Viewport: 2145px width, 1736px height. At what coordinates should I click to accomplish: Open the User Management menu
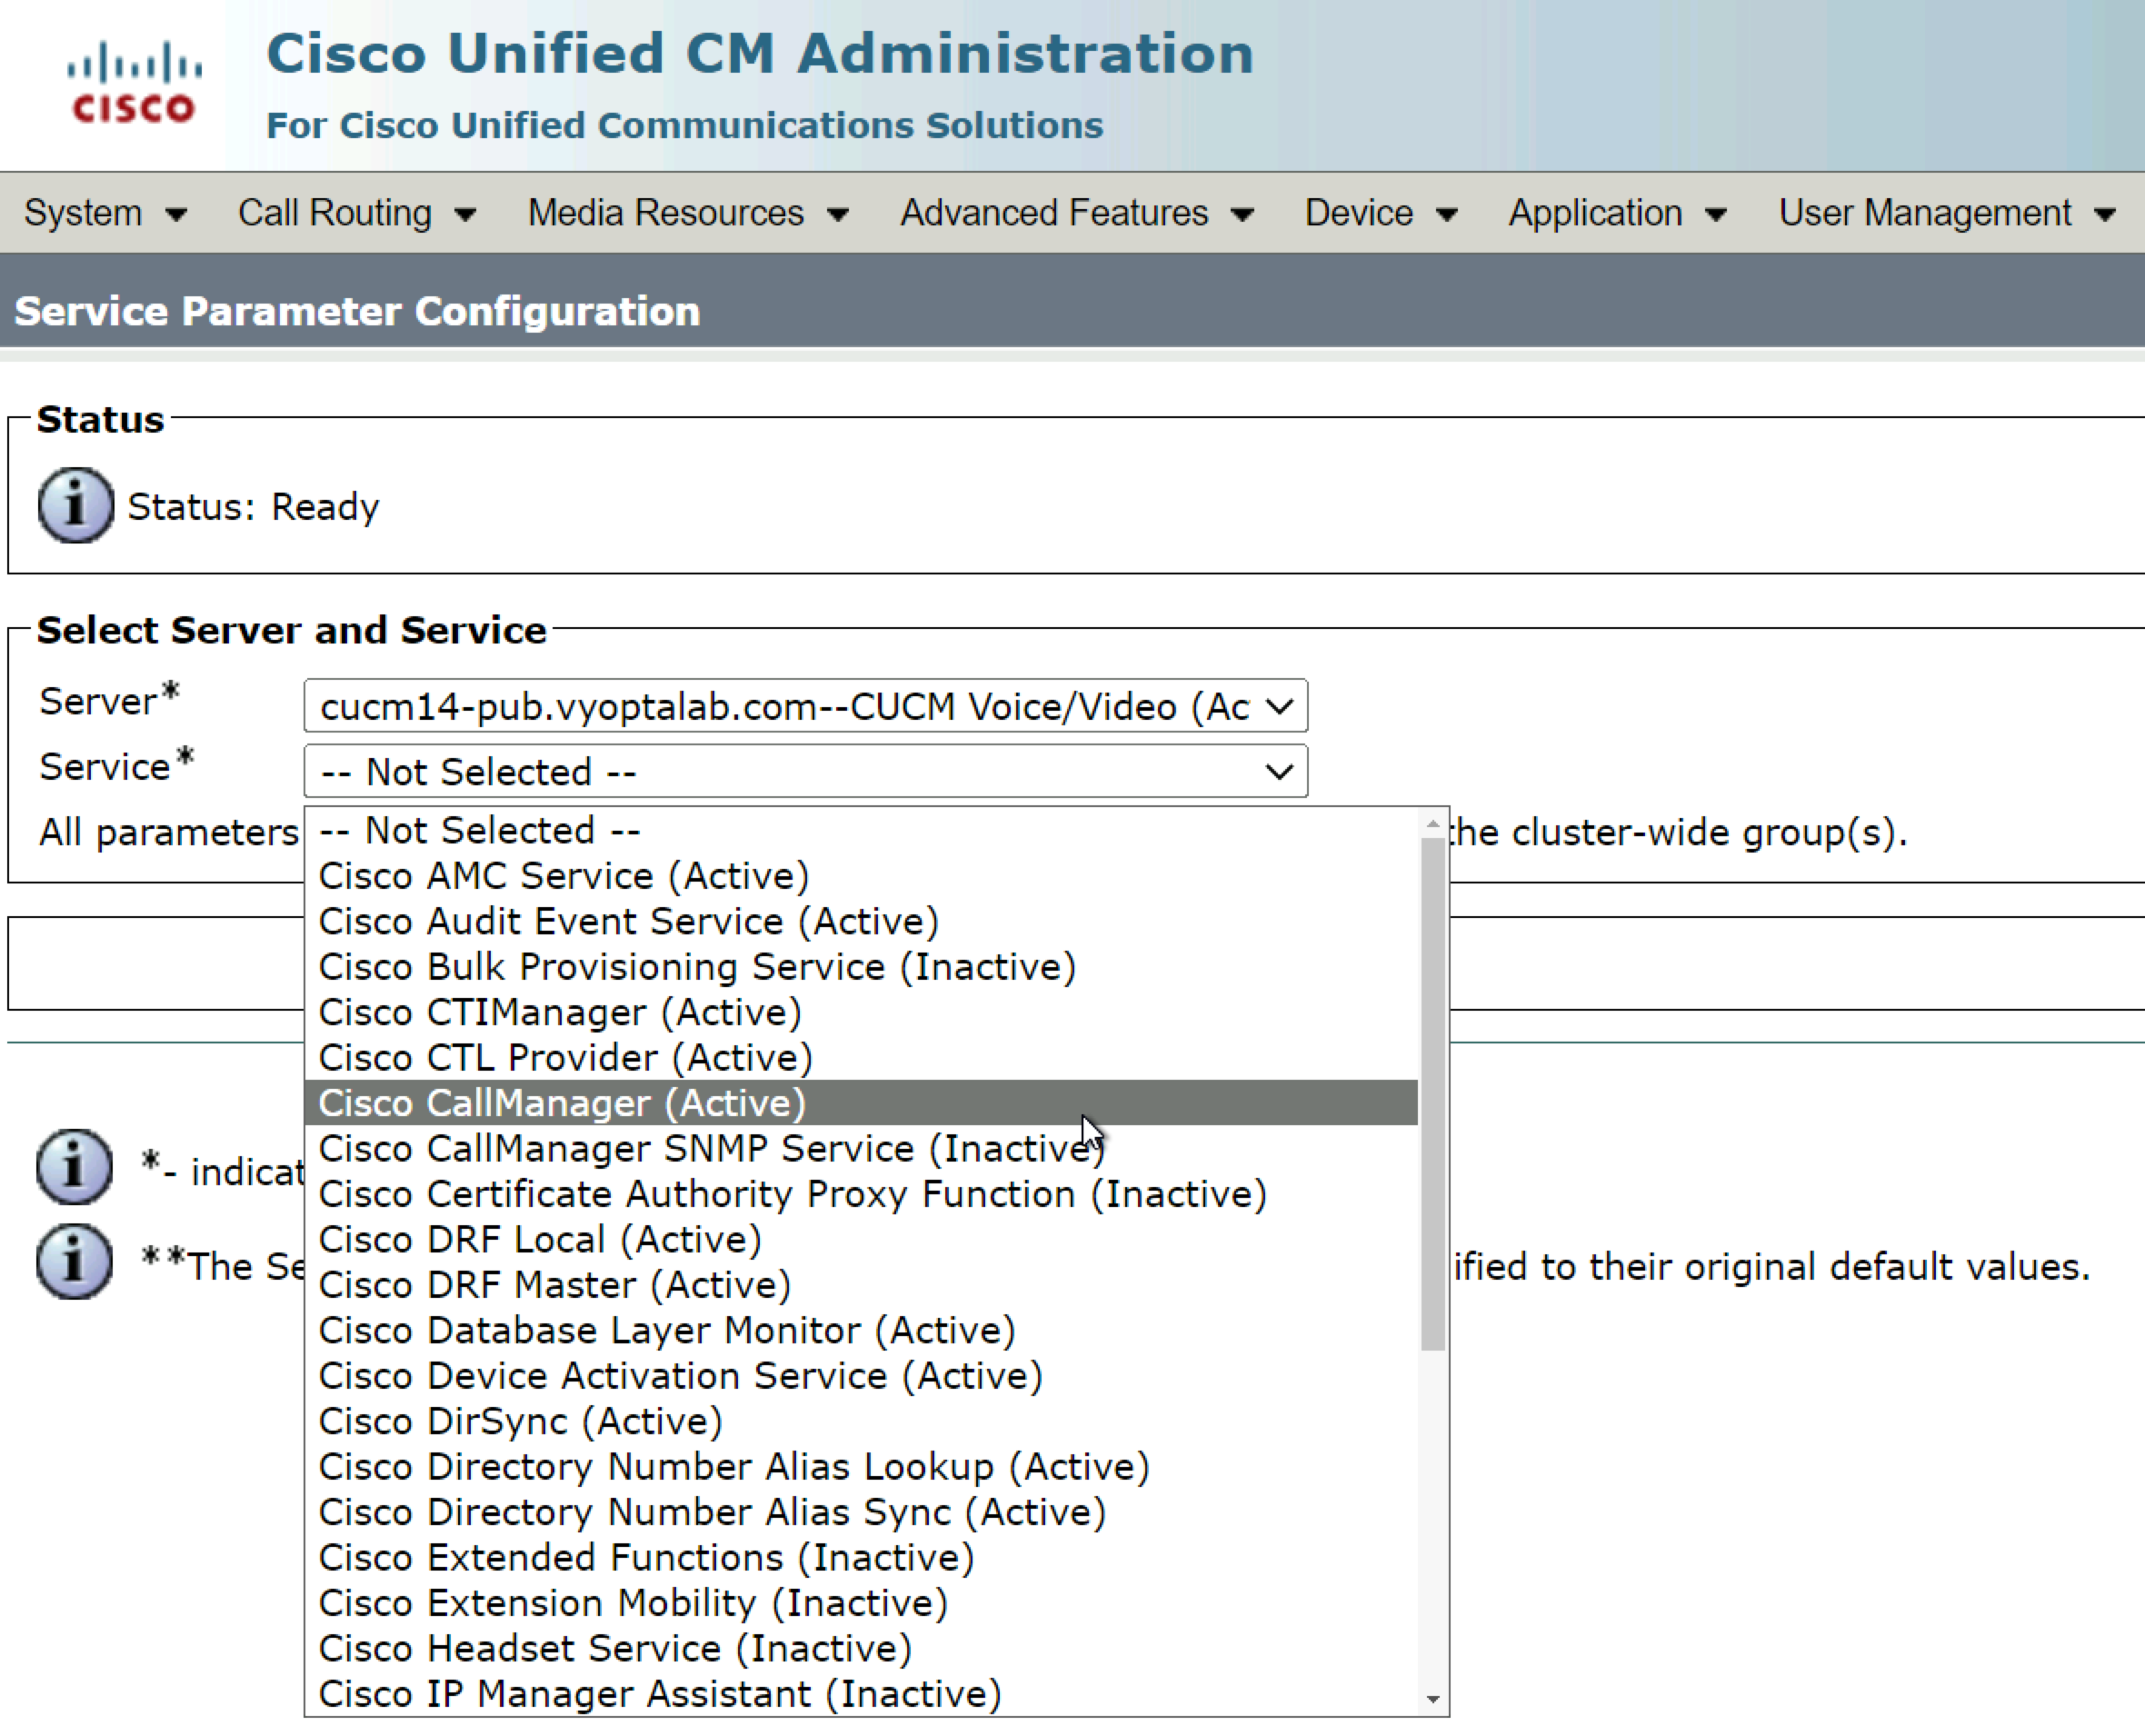pos(1947,213)
